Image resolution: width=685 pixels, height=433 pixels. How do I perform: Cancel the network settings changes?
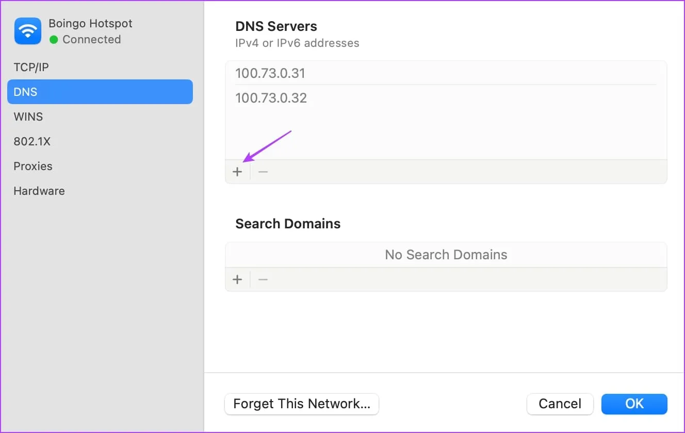(560, 404)
